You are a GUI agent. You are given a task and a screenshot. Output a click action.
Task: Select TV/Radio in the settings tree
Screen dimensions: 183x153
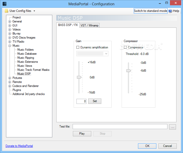point(18,42)
